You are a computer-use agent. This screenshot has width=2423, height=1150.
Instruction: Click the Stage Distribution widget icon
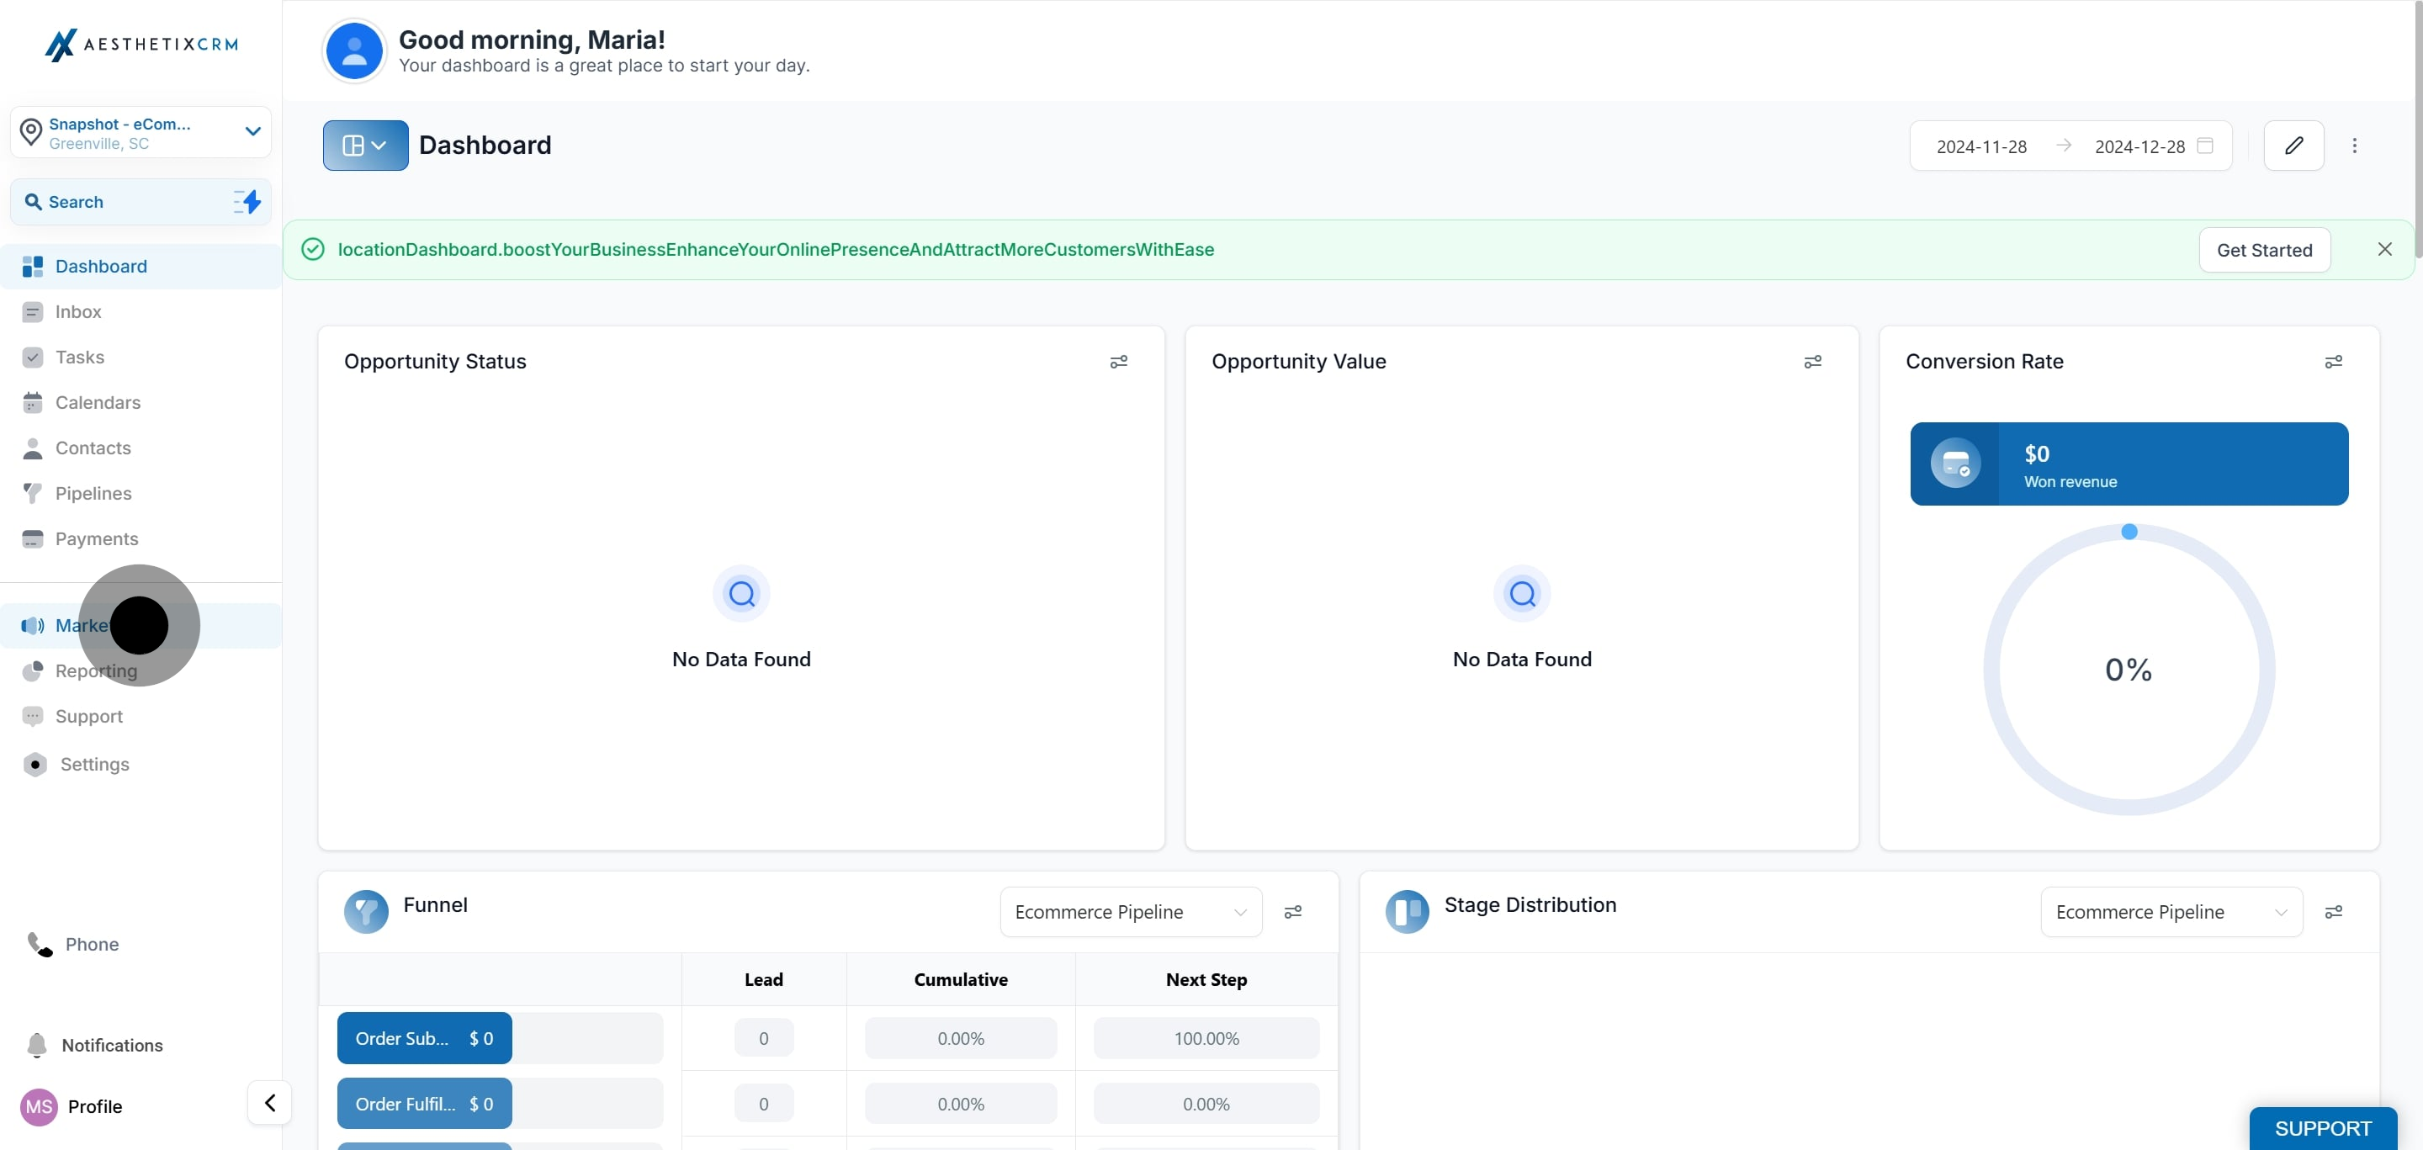[x=1408, y=912]
